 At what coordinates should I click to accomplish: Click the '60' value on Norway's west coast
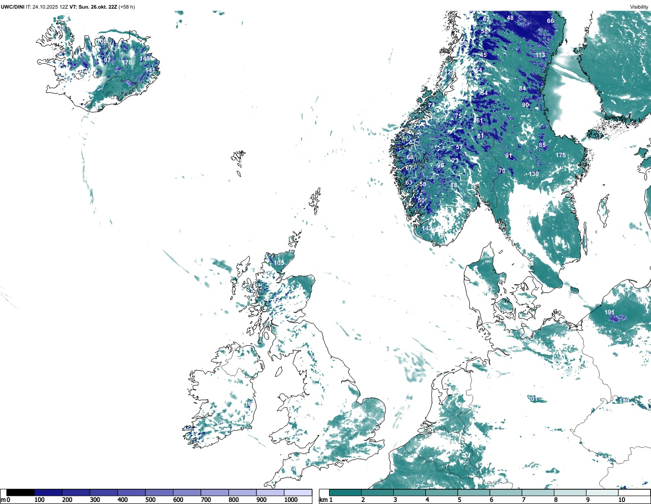click(x=410, y=158)
